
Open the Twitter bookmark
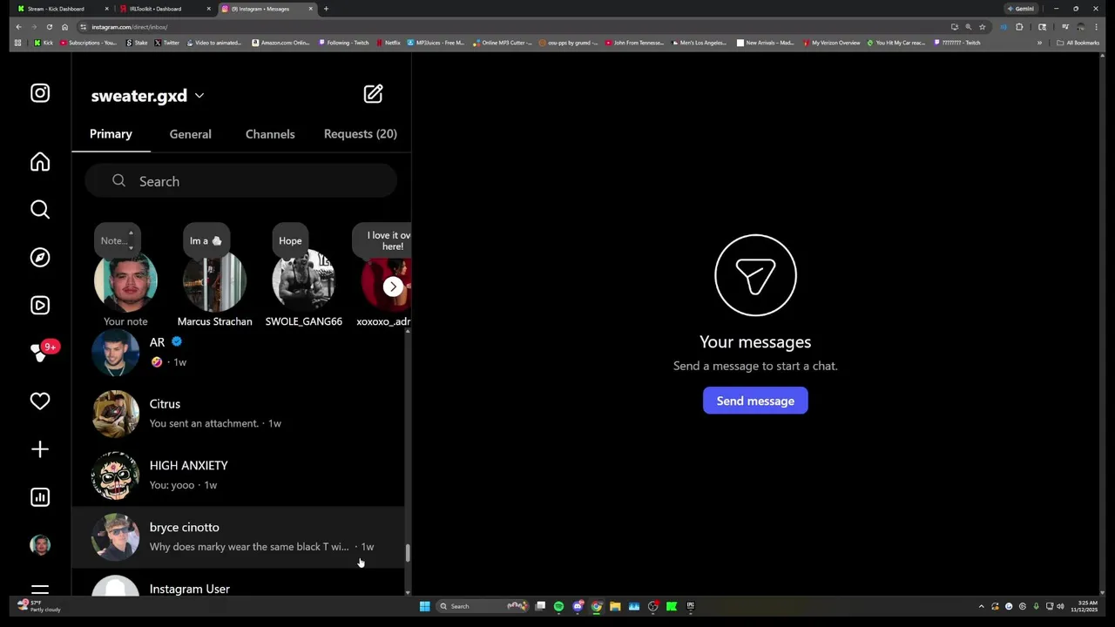pyautogui.click(x=166, y=43)
